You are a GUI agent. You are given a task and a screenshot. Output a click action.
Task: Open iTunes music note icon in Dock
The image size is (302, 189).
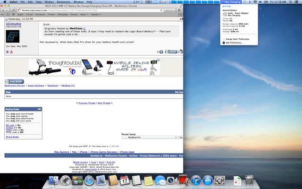196,180
